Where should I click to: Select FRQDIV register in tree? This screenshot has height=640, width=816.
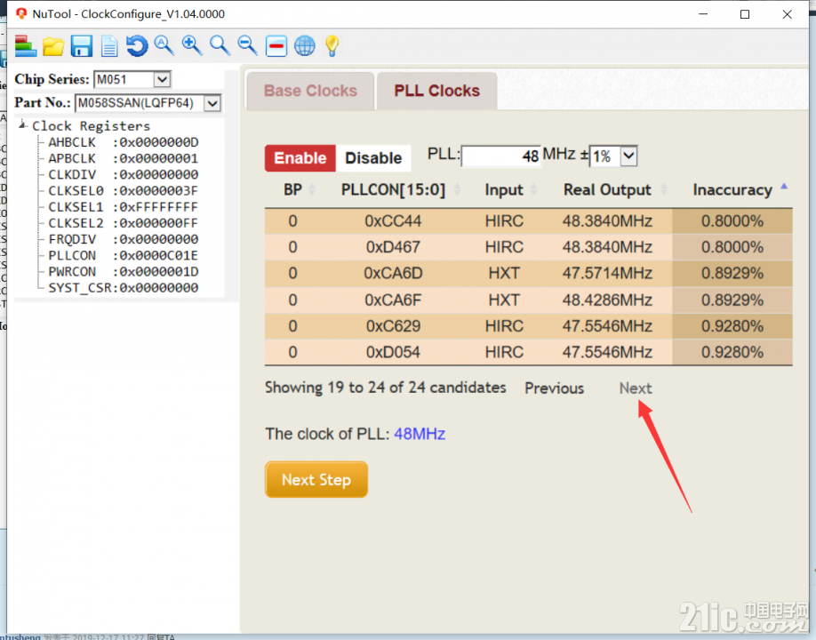pos(123,239)
